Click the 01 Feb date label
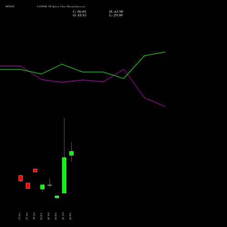This screenshot has width=227, height=227. point(41,216)
